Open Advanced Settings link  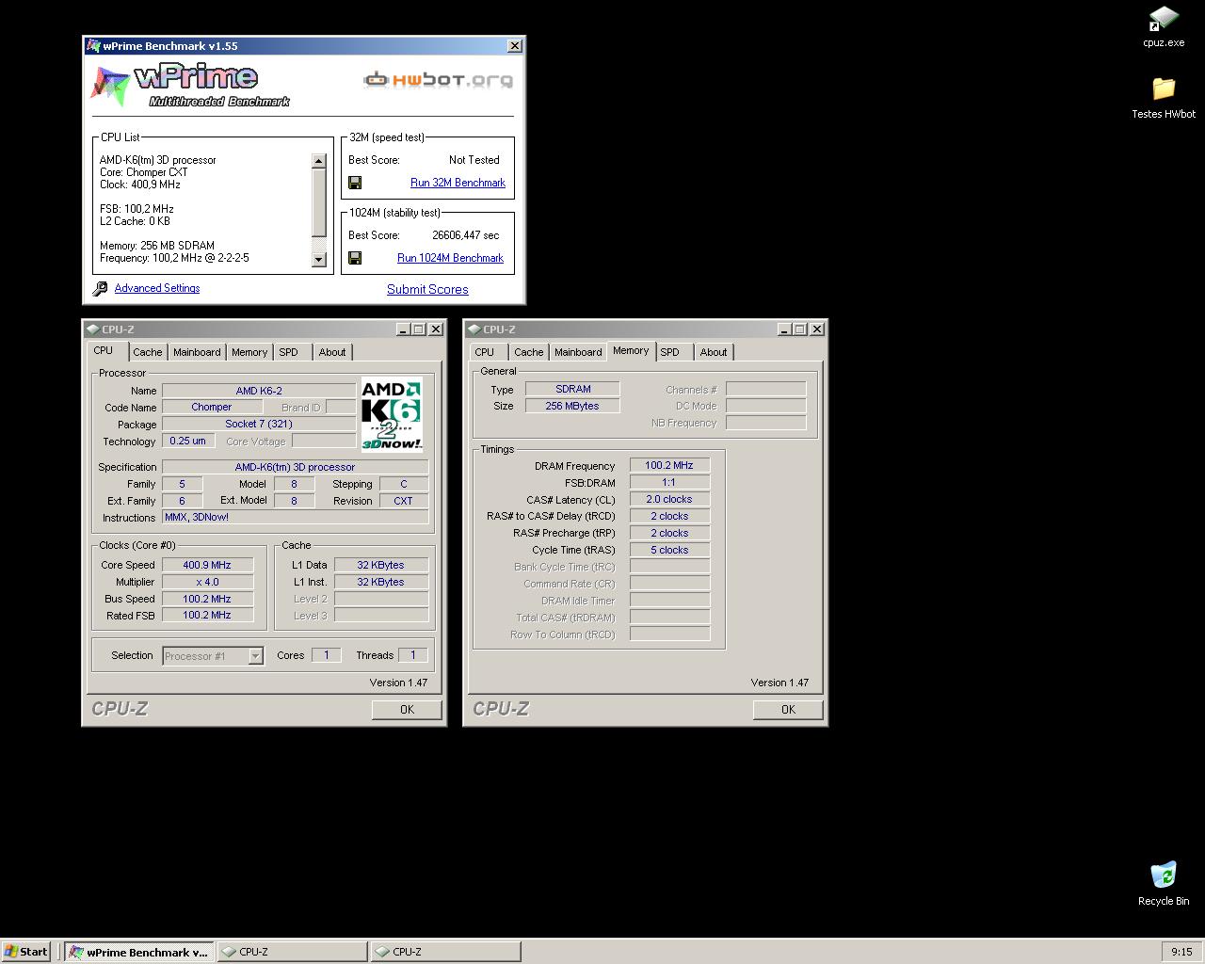157,288
